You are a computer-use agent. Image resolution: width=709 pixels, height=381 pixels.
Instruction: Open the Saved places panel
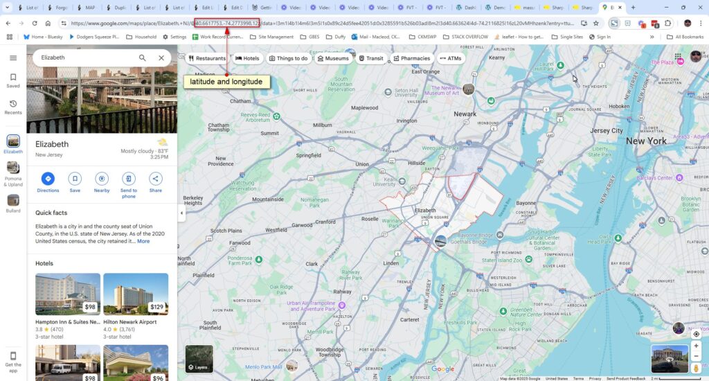pos(13,80)
